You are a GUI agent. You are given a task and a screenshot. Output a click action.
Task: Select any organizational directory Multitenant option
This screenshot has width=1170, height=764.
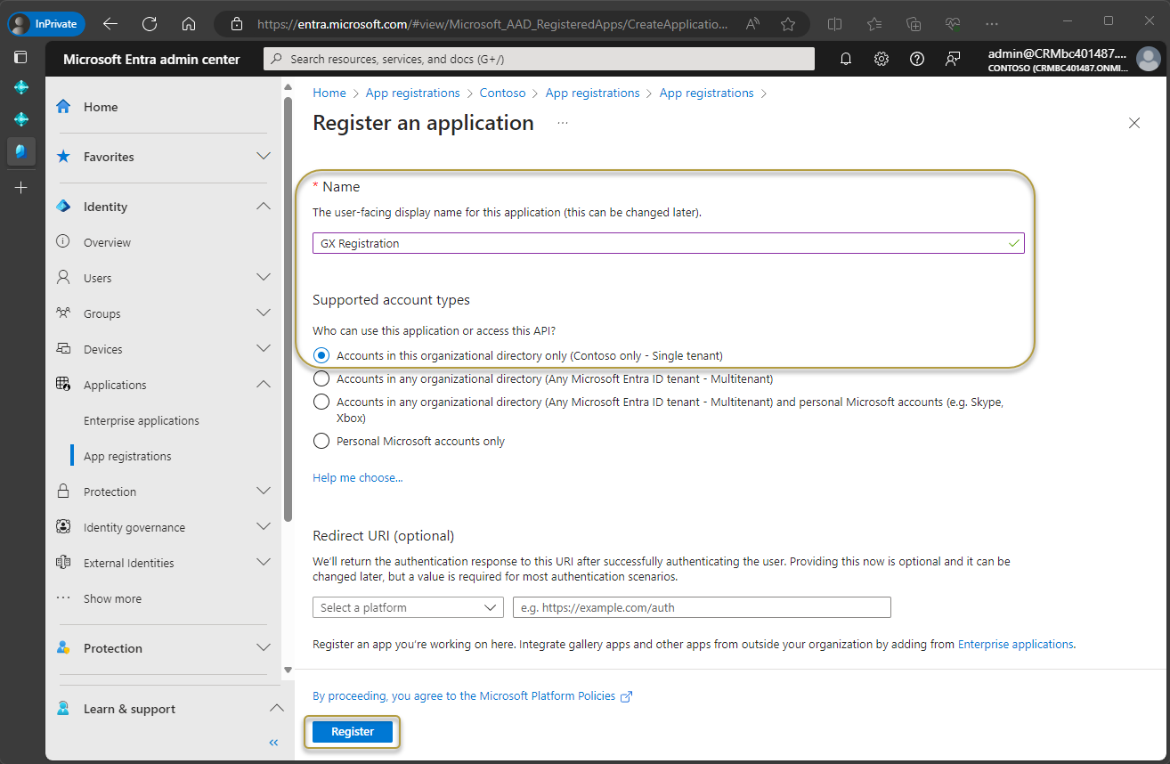[x=322, y=378]
